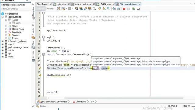Toggle Rectangular Selection icon
The width and height of the screenshot is (195, 110).
94,9
